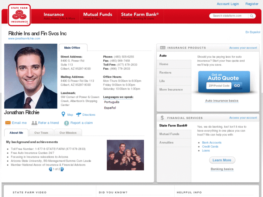Click the Financial Services dollar icon

[x=162, y=118]
